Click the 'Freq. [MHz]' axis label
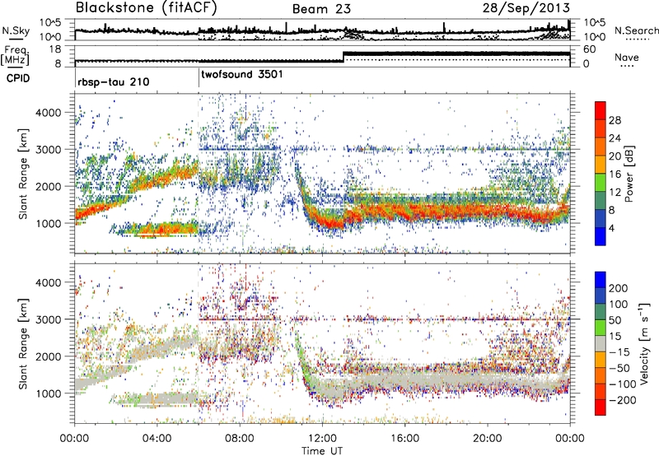This screenshot has height=456, width=659. point(15,55)
